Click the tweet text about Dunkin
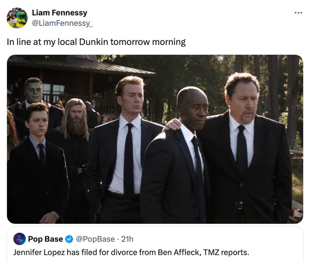311x262 pixels. coord(96,41)
